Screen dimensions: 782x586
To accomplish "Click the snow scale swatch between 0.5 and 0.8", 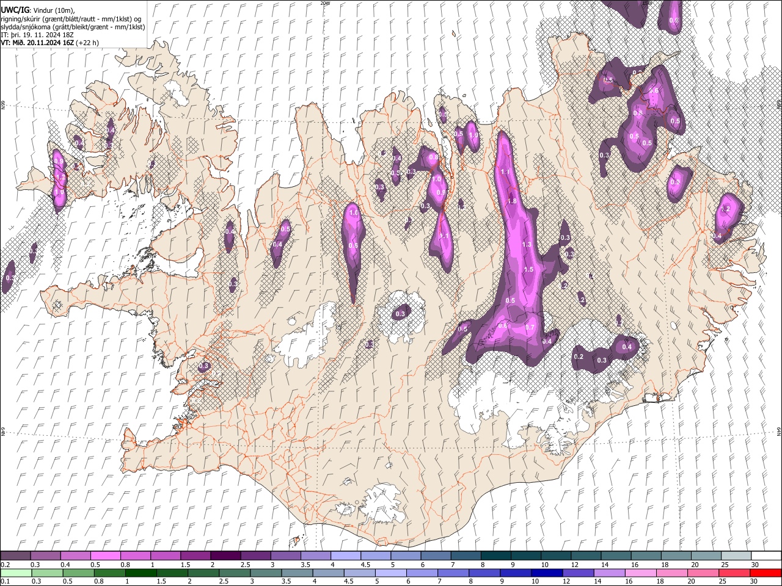I will pyautogui.click(x=105, y=556).
